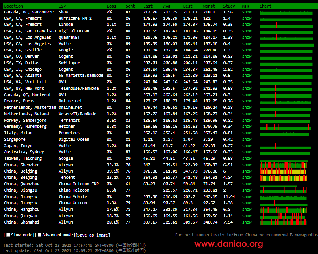Show MTR for Los Angeles QuadraNET
The width and height of the screenshot is (318, 254).
click(247, 37)
